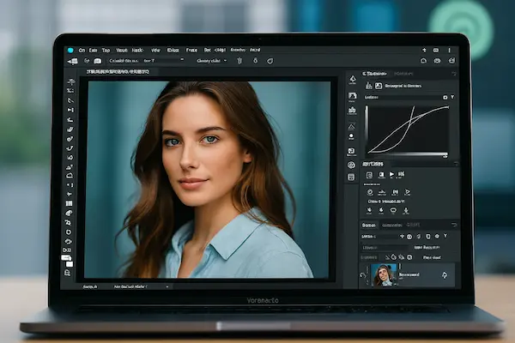Image resolution: width=515 pixels, height=343 pixels.
Task: Click the cloud-shaped icon in the options bar
Action: [x=98, y=61]
